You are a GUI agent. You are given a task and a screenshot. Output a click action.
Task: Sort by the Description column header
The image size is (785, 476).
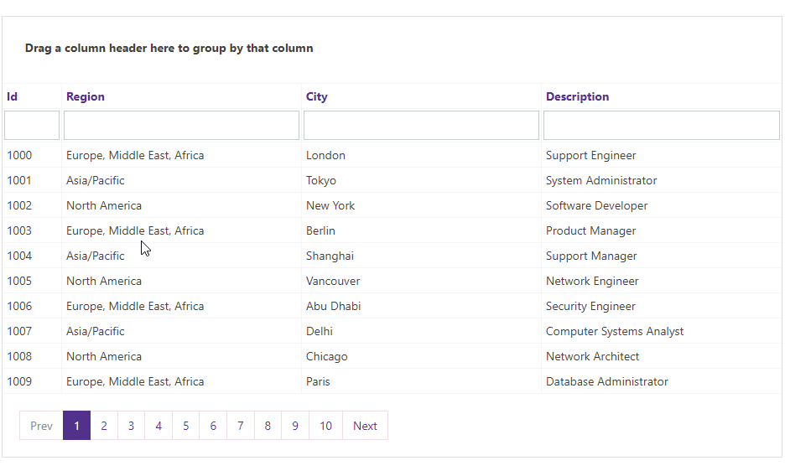577,96
